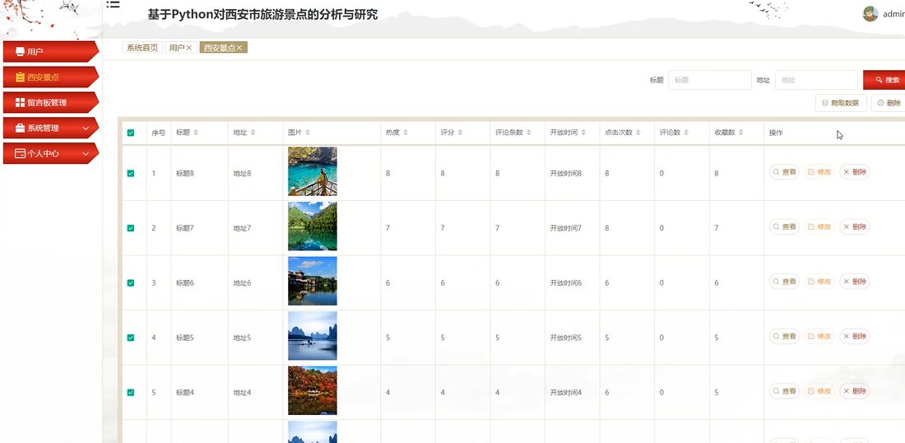This screenshot has width=905, height=443.
Task: Open the thumbnail image in row 标题5
Action: point(313,336)
